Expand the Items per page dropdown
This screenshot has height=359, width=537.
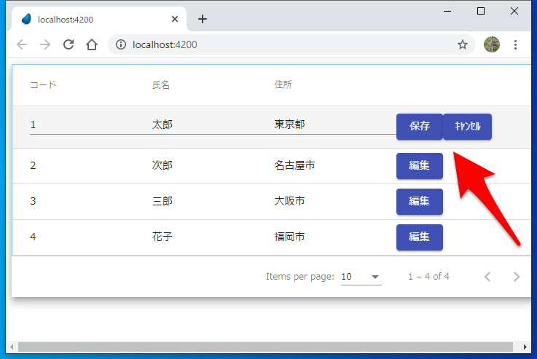point(361,277)
